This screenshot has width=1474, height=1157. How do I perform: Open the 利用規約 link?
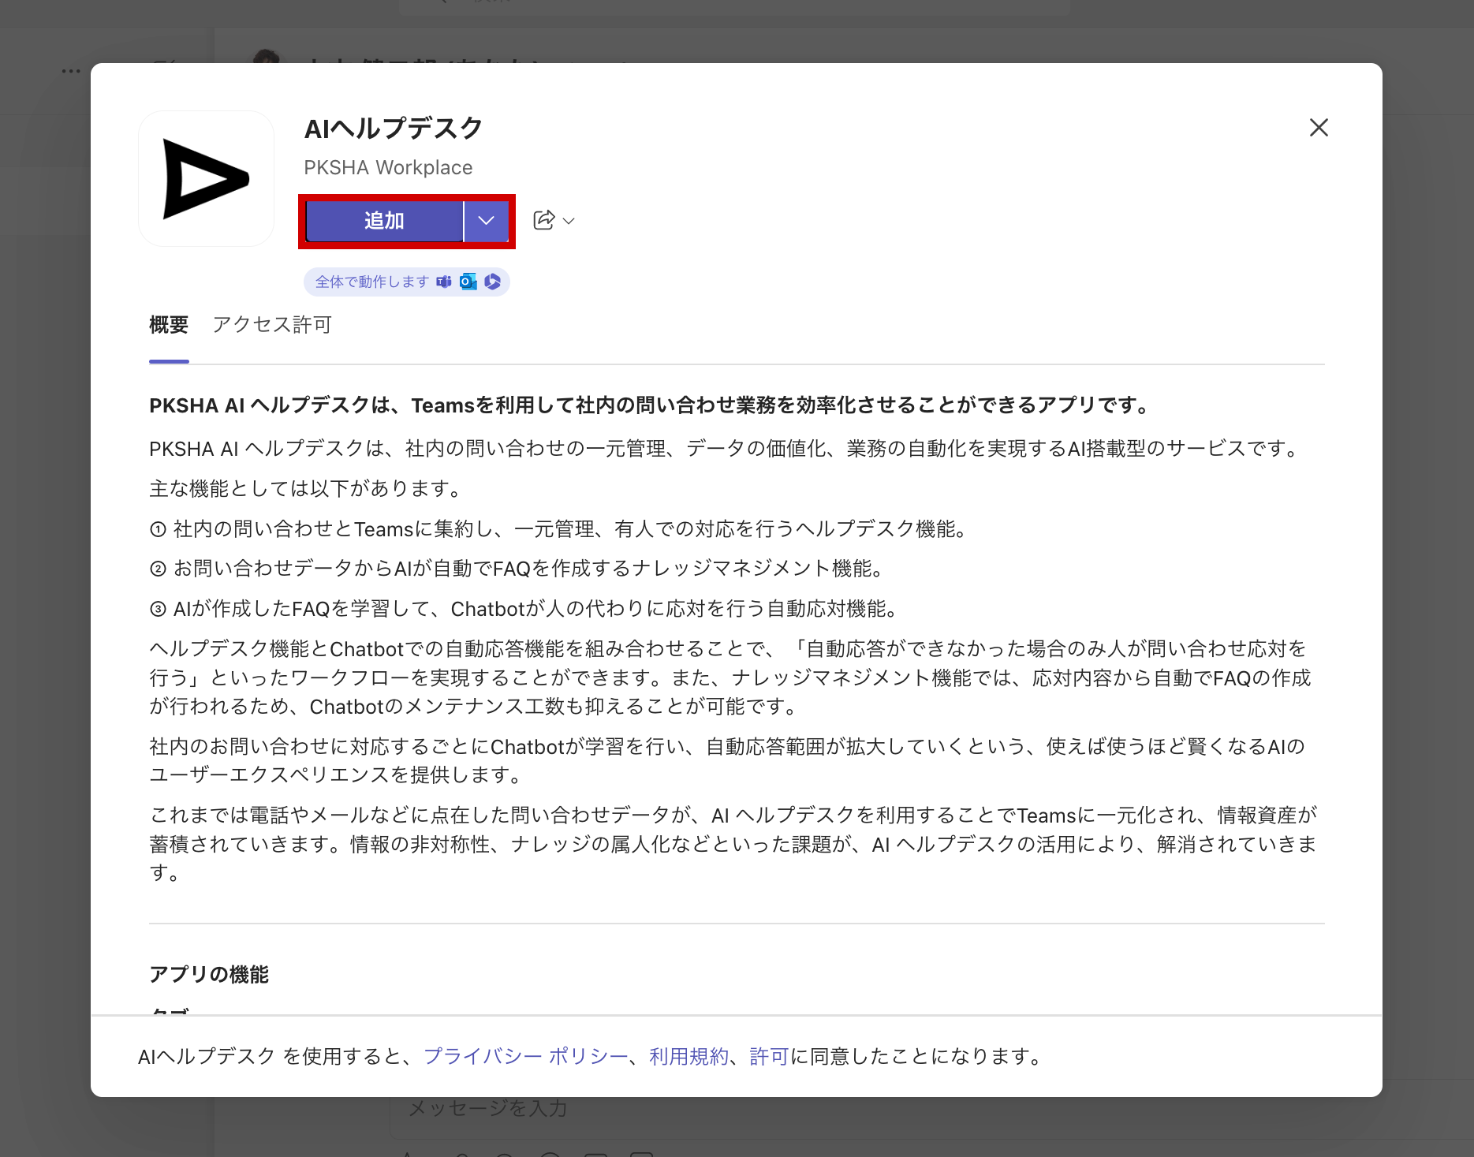point(688,1056)
